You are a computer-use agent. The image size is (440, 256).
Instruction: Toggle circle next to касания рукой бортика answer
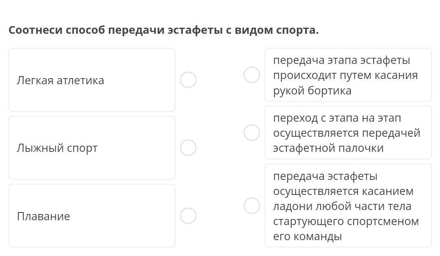tap(252, 75)
